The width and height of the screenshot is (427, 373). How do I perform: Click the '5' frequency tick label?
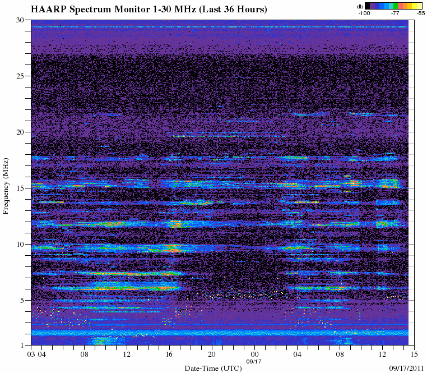[22, 301]
